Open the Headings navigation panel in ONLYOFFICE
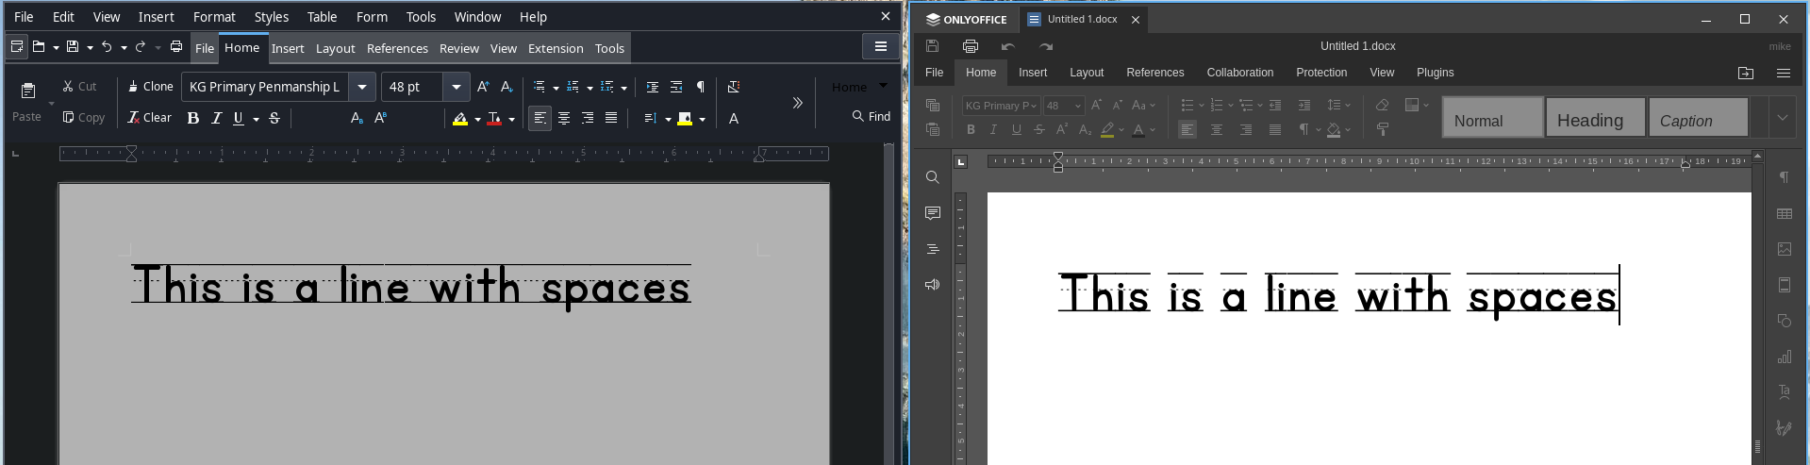Viewport: 1810px width, 465px height. [933, 249]
